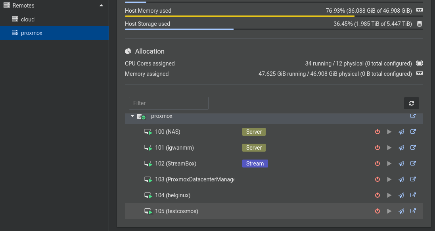This screenshot has width=435, height=231.
Task: Click the "CPU Cores assigned" label
Action: tap(150, 64)
